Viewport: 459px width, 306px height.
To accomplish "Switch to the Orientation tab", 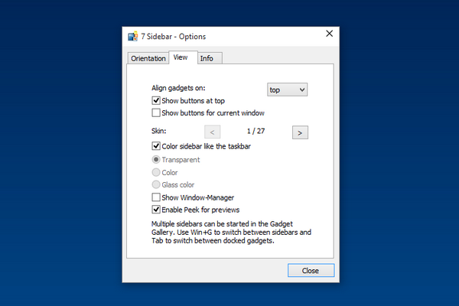I will [148, 58].
